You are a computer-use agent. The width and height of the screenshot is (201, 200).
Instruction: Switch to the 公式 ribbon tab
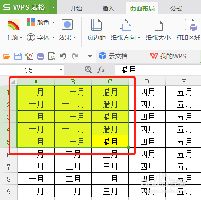tap(176, 8)
